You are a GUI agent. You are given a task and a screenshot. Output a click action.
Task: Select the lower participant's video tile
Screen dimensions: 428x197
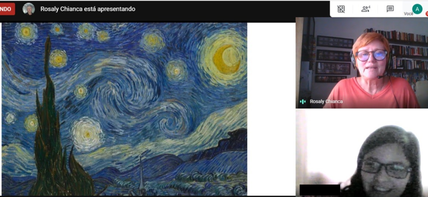362,153
